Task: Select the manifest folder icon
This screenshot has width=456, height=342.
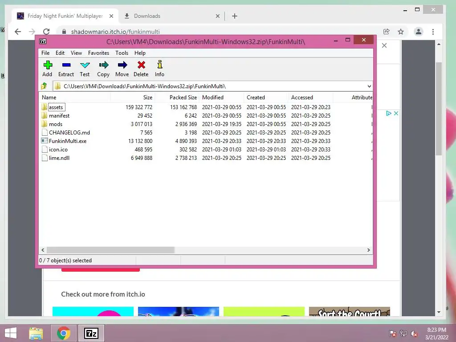Action: click(x=44, y=115)
